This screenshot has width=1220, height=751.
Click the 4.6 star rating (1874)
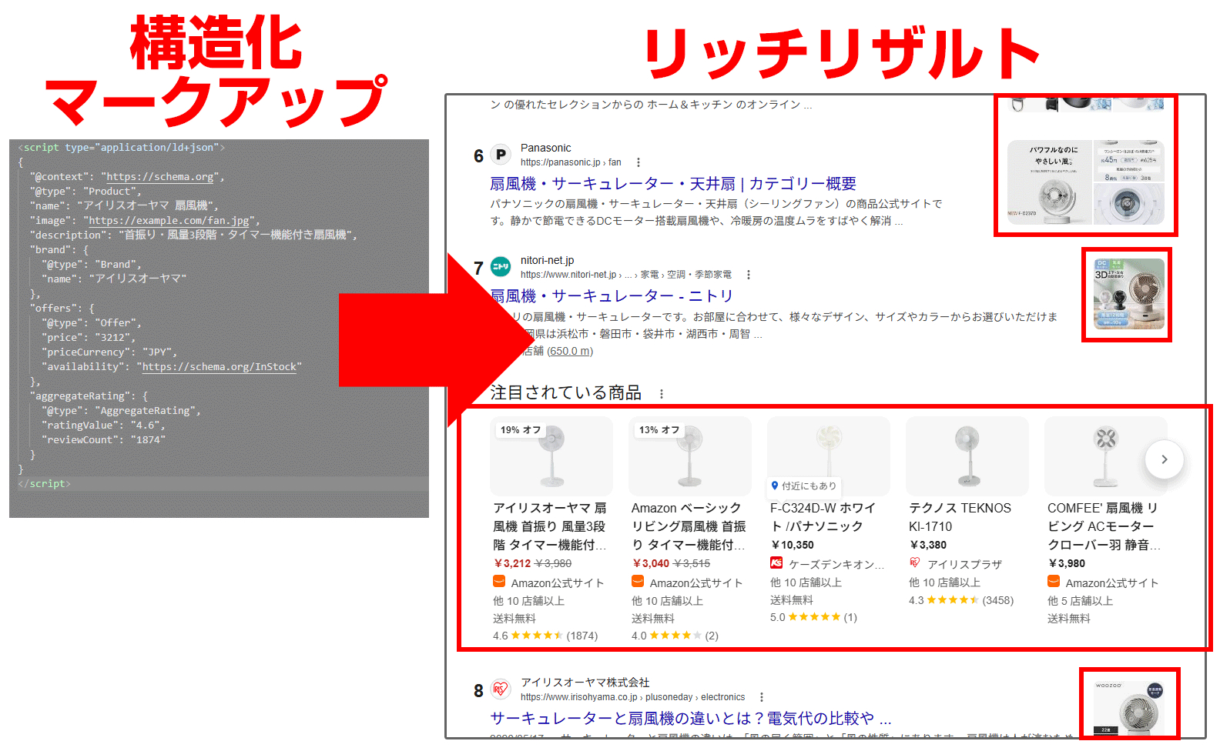[x=545, y=636]
